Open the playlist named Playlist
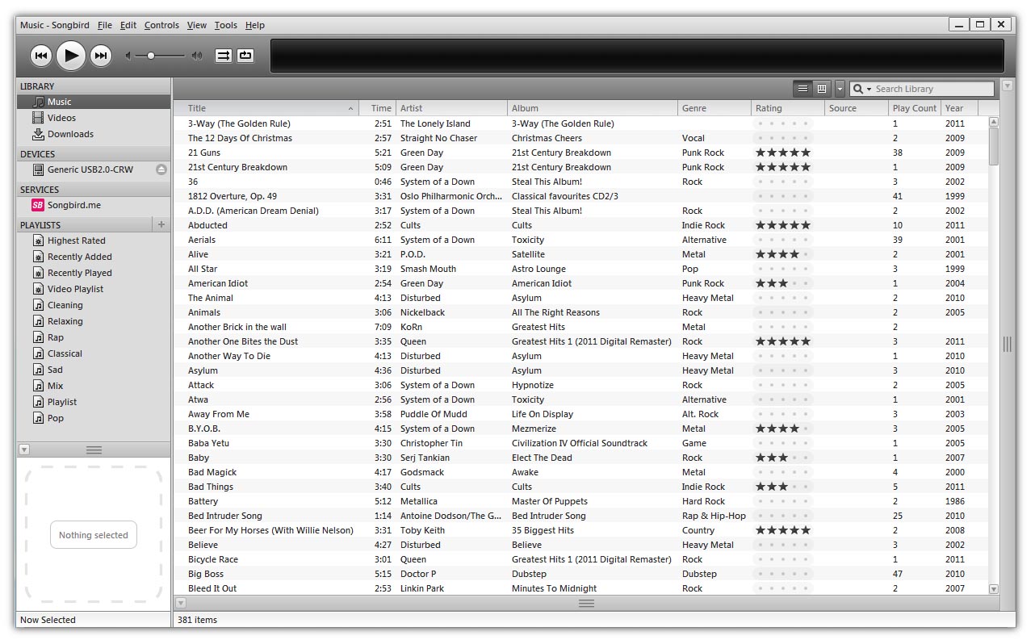This screenshot has width=1035, height=644. (94, 402)
